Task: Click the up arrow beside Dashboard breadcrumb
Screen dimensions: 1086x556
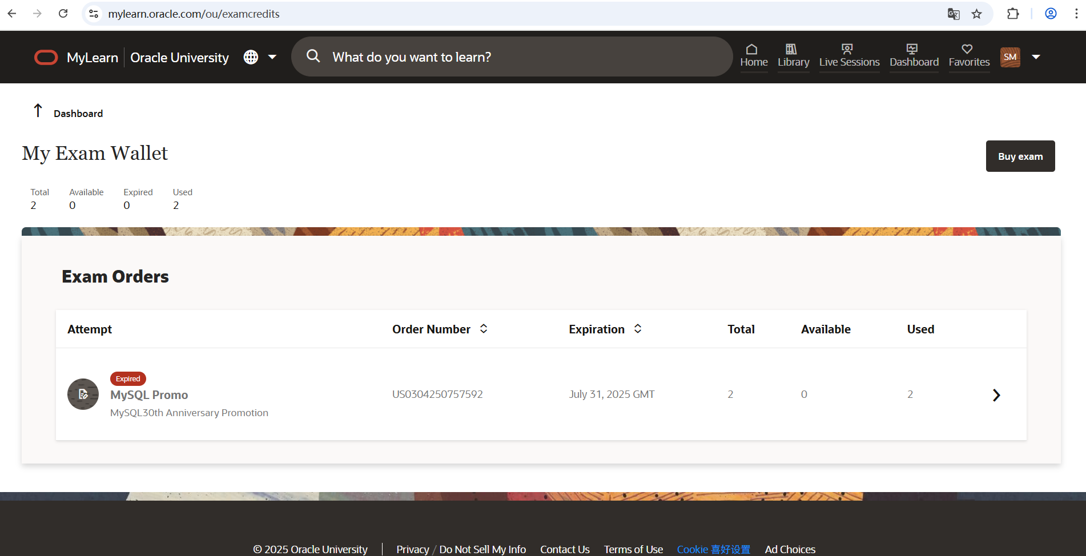Action: tap(38, 110)
